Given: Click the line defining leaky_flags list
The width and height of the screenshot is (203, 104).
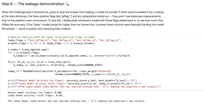Looking at the screenshot, I should click(x=64, y=40).
